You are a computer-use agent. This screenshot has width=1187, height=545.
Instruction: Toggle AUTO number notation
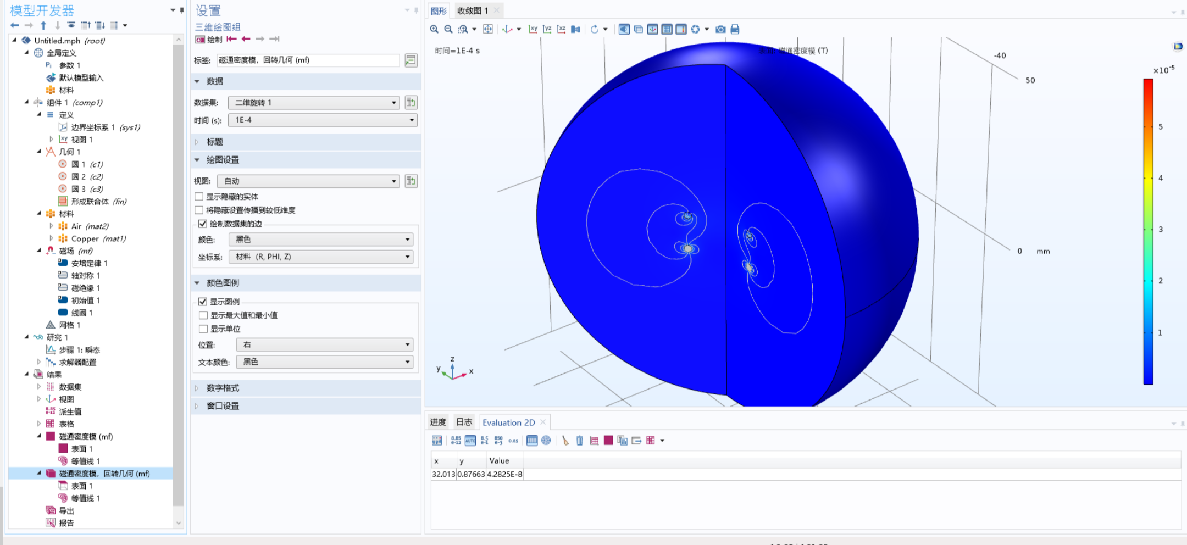point(470,440)
